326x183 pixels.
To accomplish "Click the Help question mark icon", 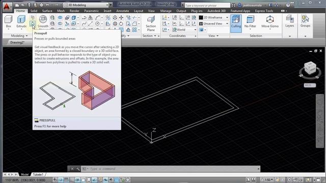I will 288,5.
